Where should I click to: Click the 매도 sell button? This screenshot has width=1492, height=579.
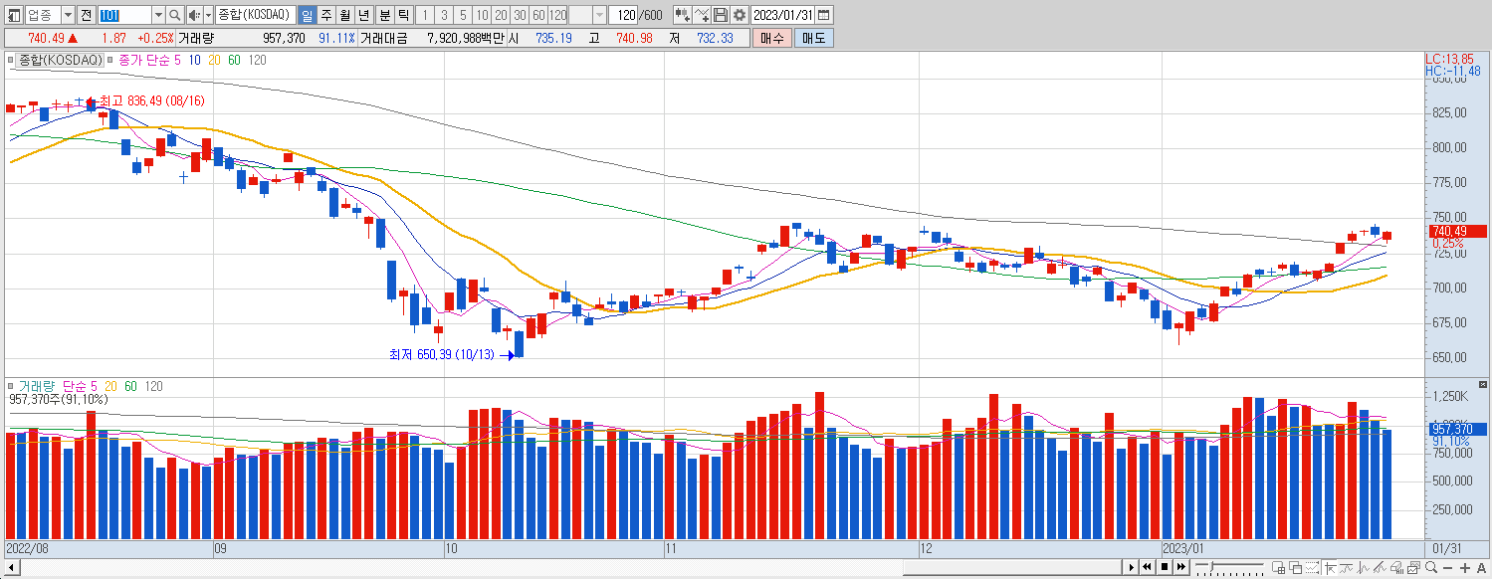pyautogui.click(x=814, y=38)
